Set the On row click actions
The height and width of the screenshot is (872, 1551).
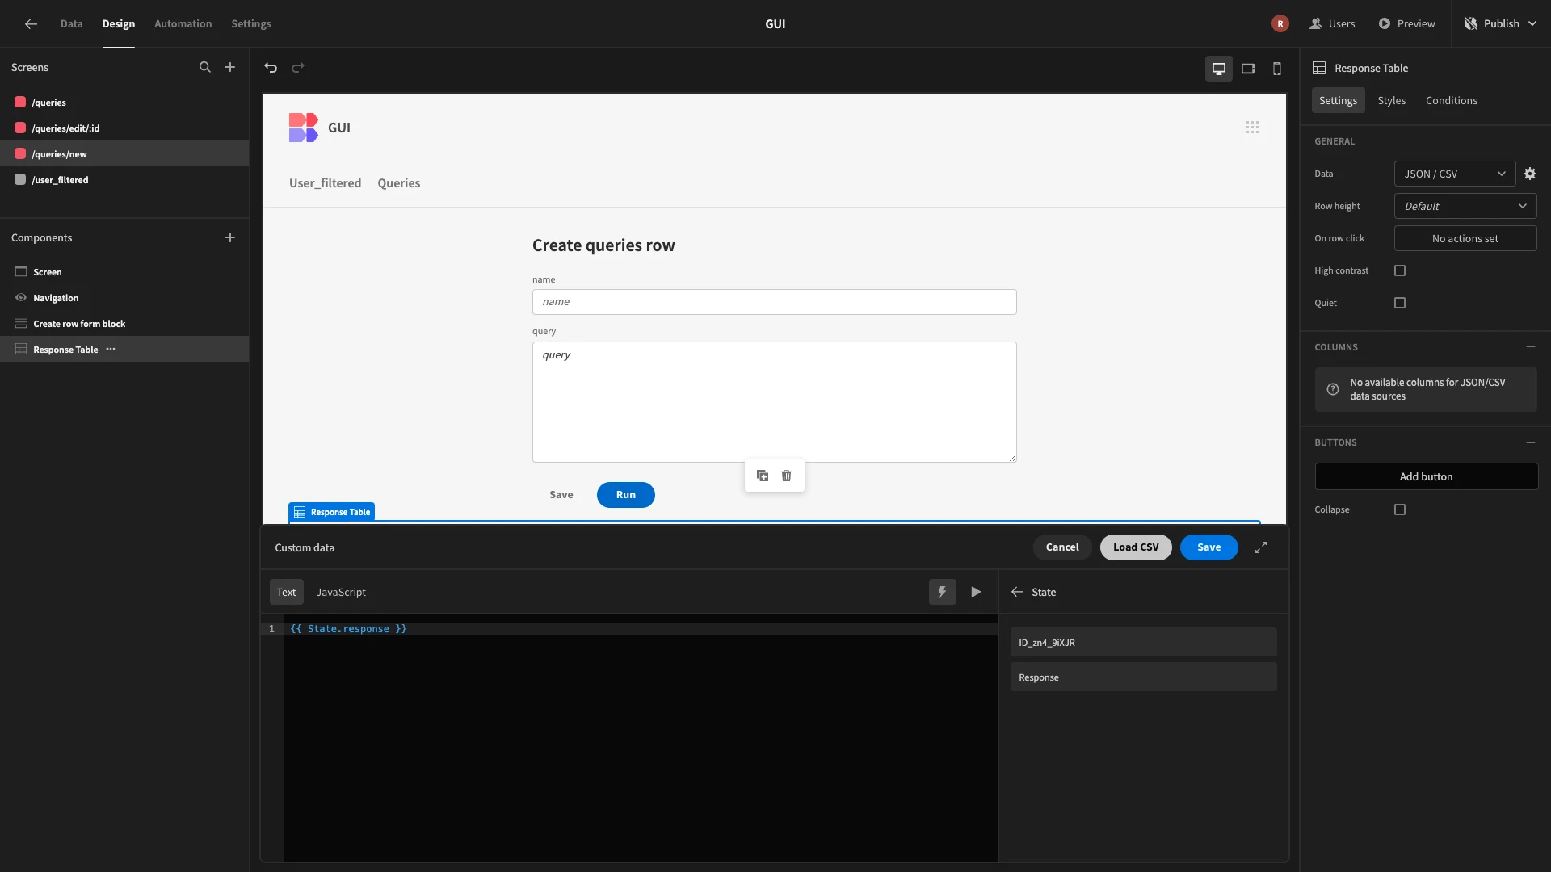click(1465, 238)
